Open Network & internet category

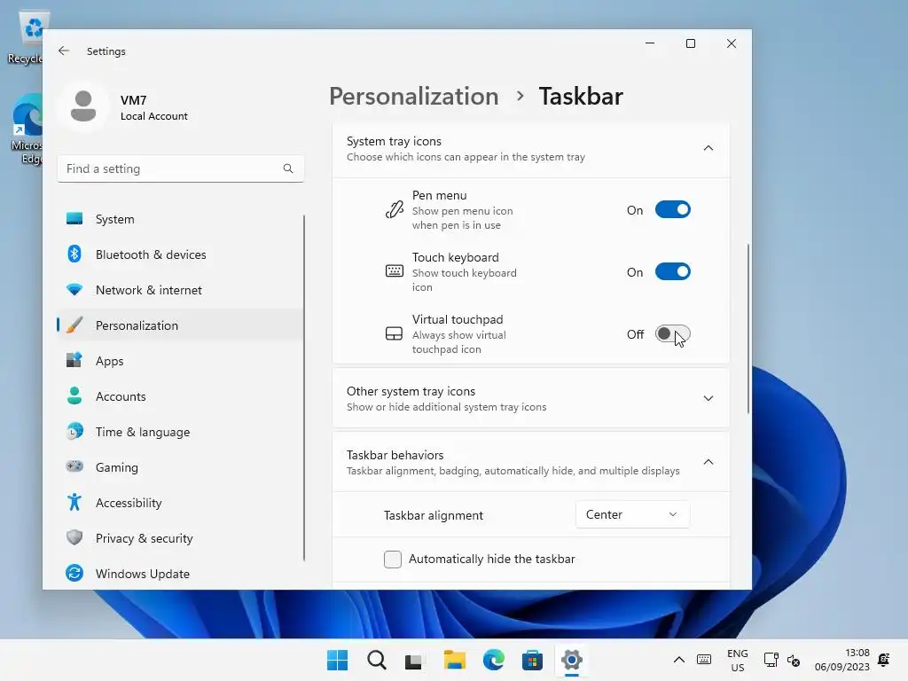tap(180, 290)
